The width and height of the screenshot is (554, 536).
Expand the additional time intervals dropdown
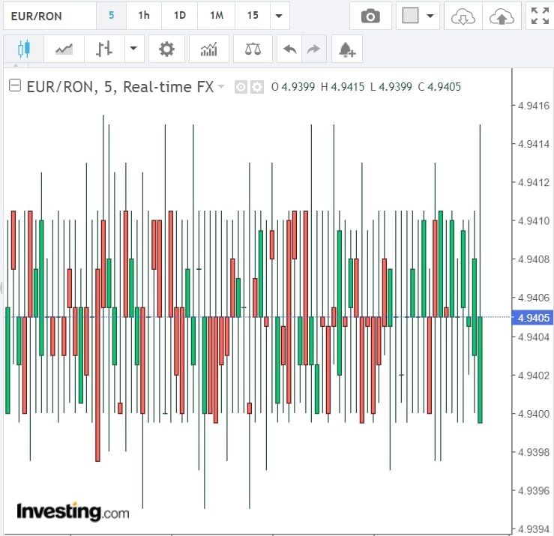click(x=279, y=16)
